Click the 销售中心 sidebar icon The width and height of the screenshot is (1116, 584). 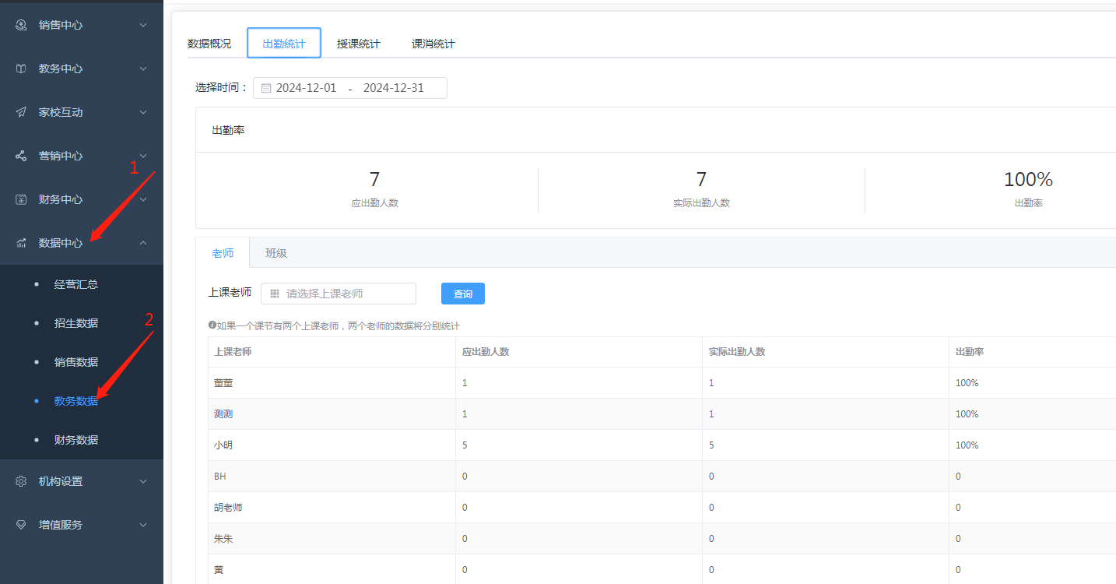21,25
